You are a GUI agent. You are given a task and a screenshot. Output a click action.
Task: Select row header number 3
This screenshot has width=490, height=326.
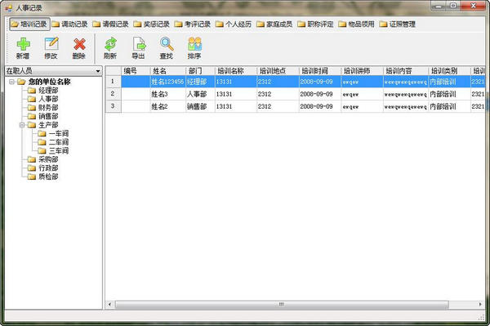pyautogui.click(x=114, y=106)
